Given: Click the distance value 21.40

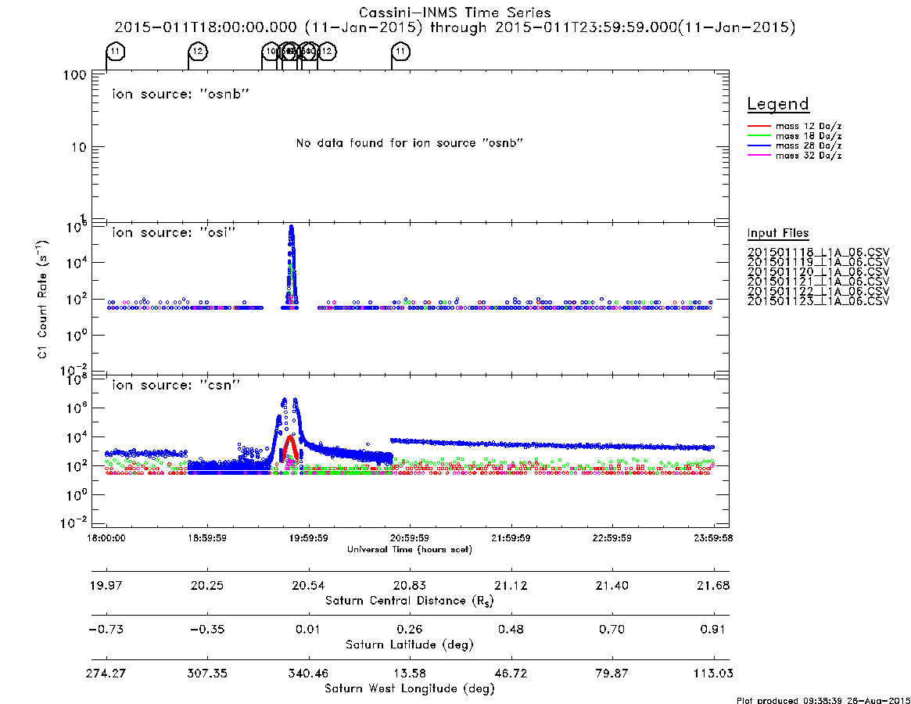Looking at the screenshot, I should click(612, 585).
